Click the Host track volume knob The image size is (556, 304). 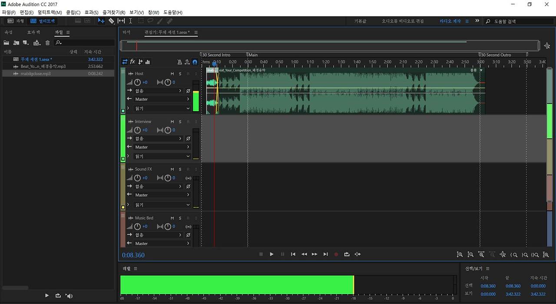138,82
